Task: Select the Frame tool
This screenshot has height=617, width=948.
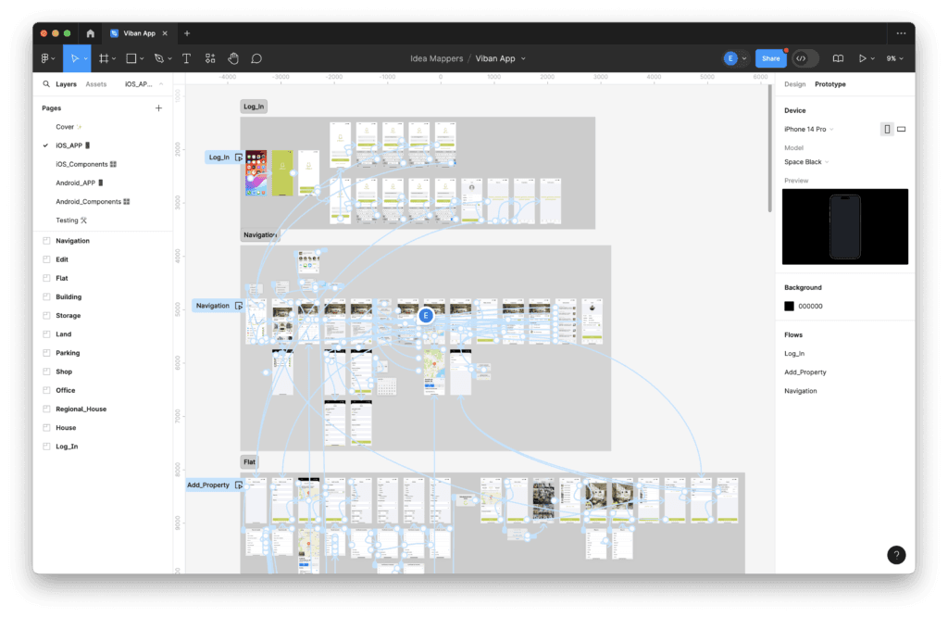Action: coord(104,58)
